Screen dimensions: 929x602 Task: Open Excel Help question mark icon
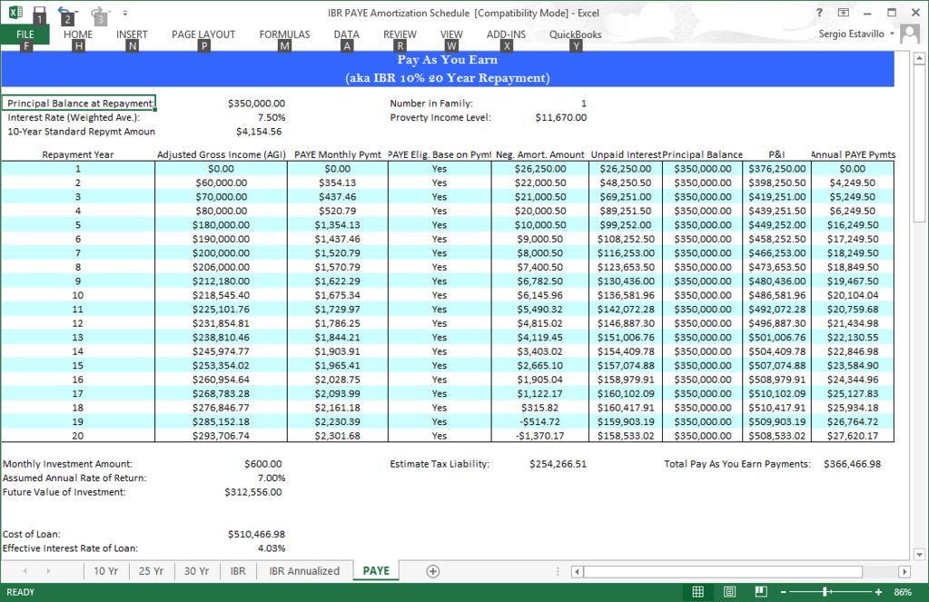819,13
